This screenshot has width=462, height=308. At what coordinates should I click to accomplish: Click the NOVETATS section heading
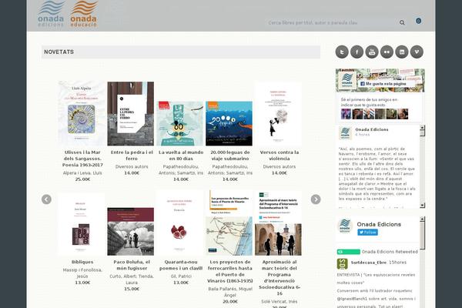tap(59, 52)
